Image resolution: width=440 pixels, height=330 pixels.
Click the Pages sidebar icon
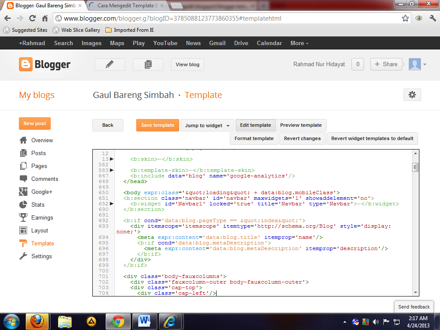pos(23,166)
